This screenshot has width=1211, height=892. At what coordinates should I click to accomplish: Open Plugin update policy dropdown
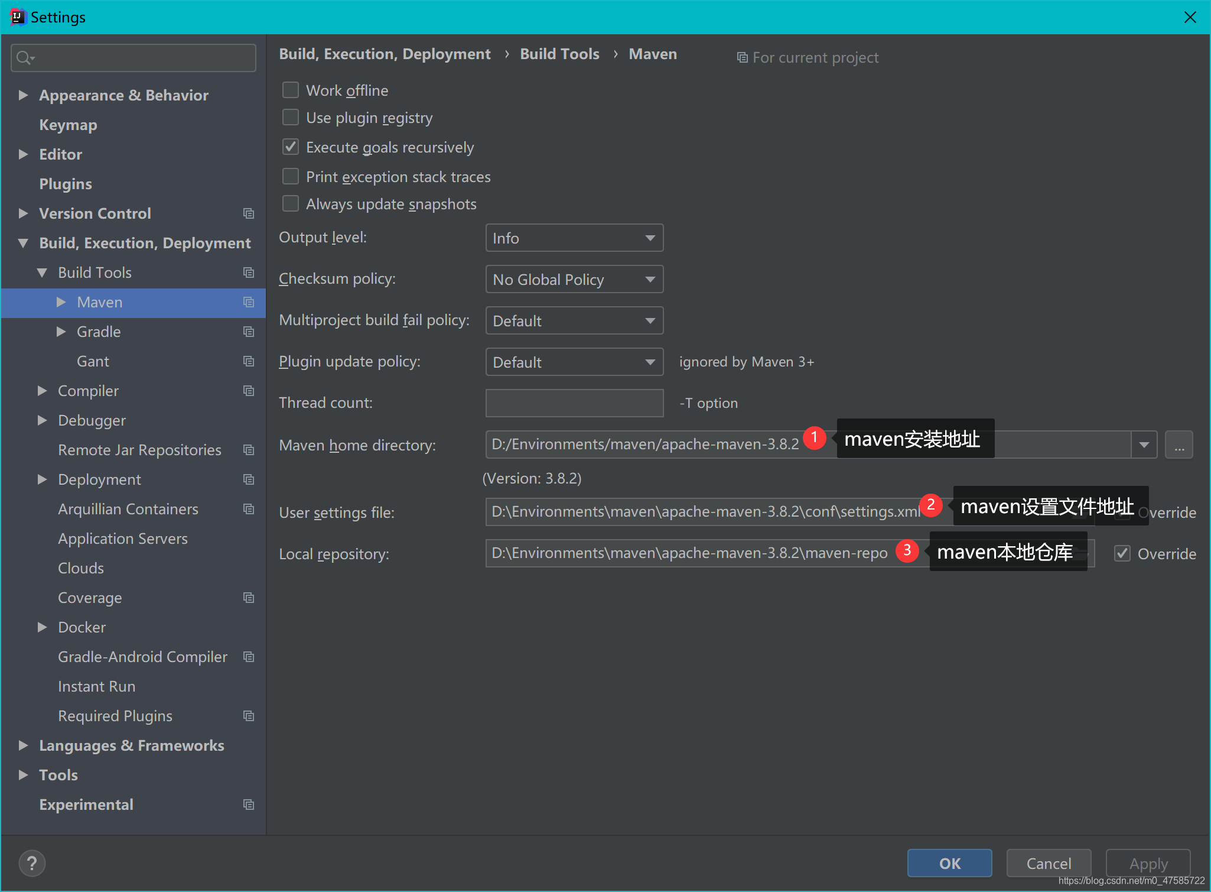coord(574,362)
